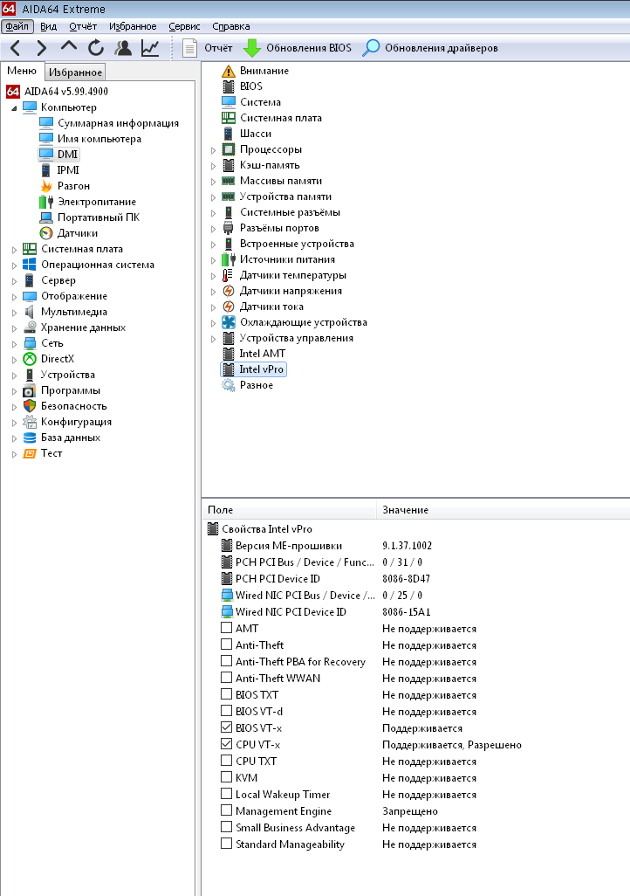Select the Intel vPro item
630x896 pixels.
[x=253, y=369]
